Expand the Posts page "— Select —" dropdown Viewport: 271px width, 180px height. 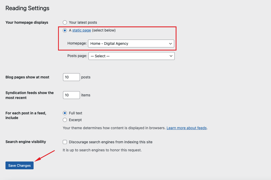(129, 56)
